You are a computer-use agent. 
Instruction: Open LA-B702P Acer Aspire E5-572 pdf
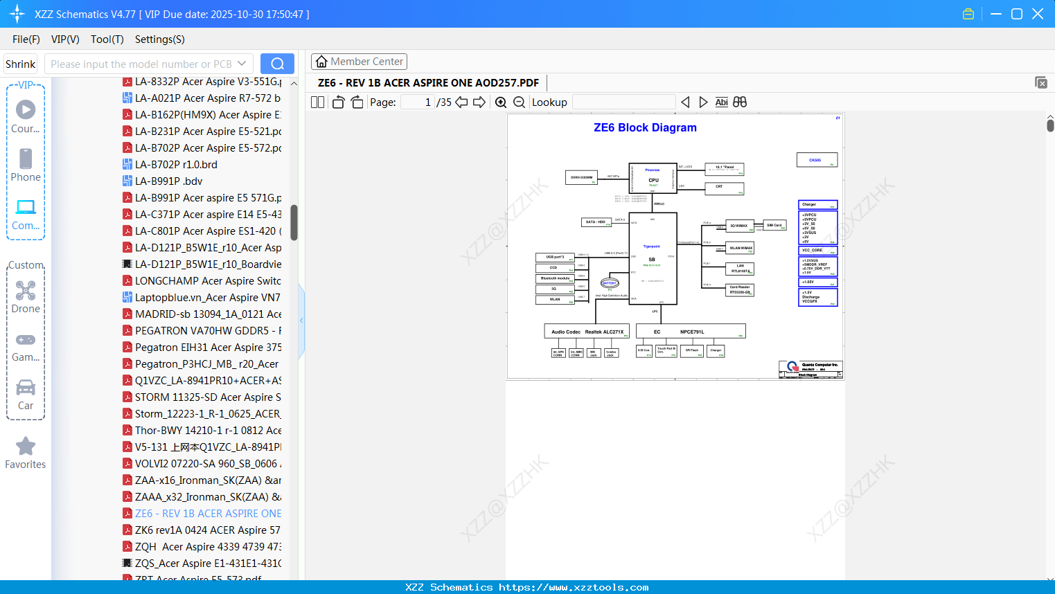[202, 148]
